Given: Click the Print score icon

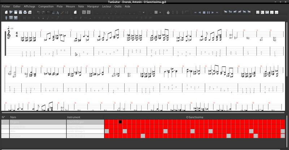Looking at the screenshot, I should coord(25,12).
